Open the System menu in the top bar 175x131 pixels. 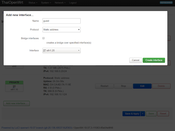[x=46, y=3]
